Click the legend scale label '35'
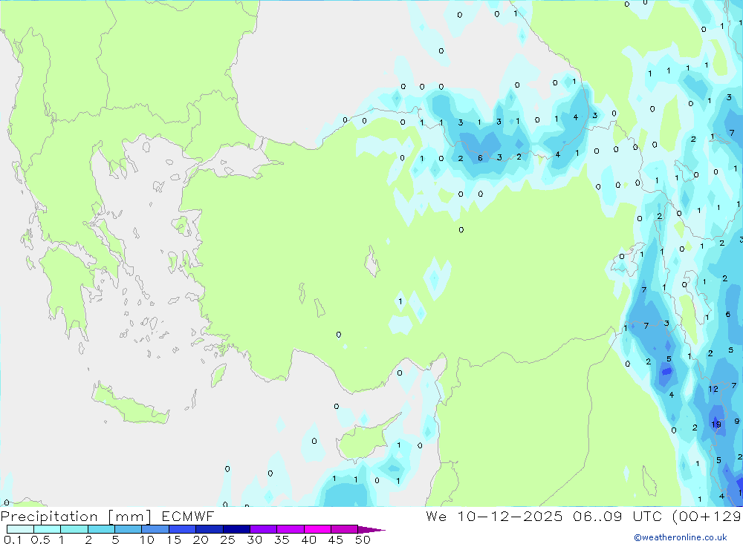This screenshot has width=743, height=544. (282, 540)
